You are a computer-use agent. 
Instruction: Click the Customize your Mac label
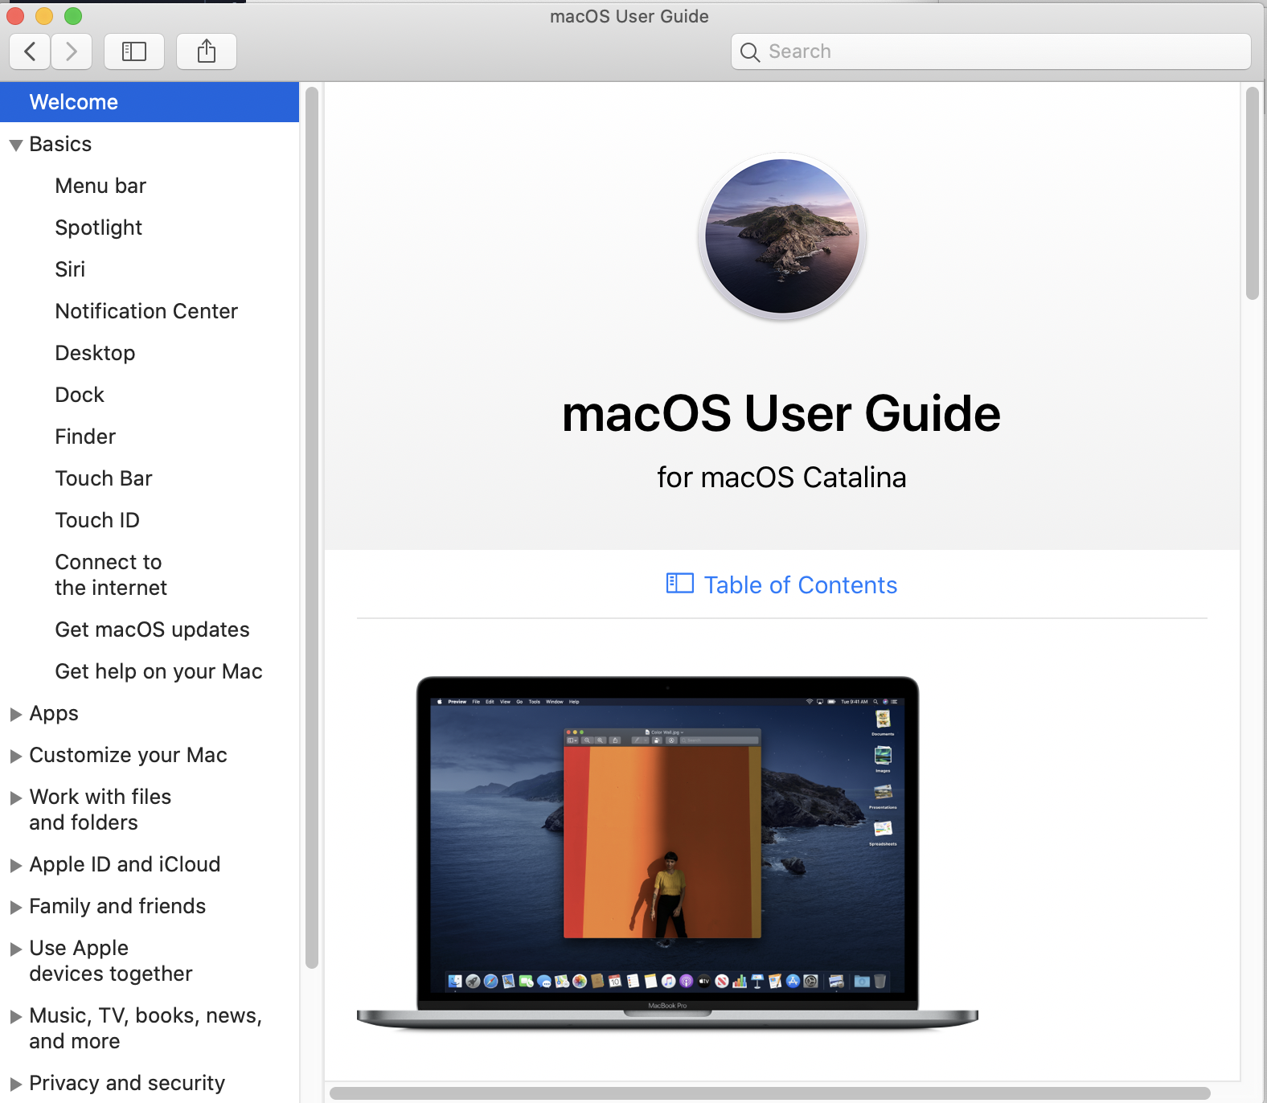coord(129,756)
